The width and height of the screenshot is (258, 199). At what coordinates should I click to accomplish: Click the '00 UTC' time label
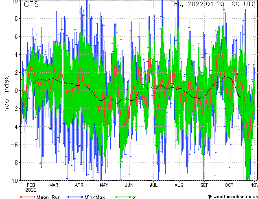pyautogui.click(x=243, y=4)
